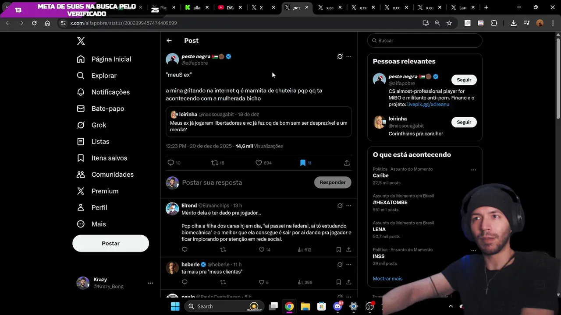The width and height of the screenshot is (561, 315).
Task: Bookmark heberle's reply
Action: [x=338, y=282]
